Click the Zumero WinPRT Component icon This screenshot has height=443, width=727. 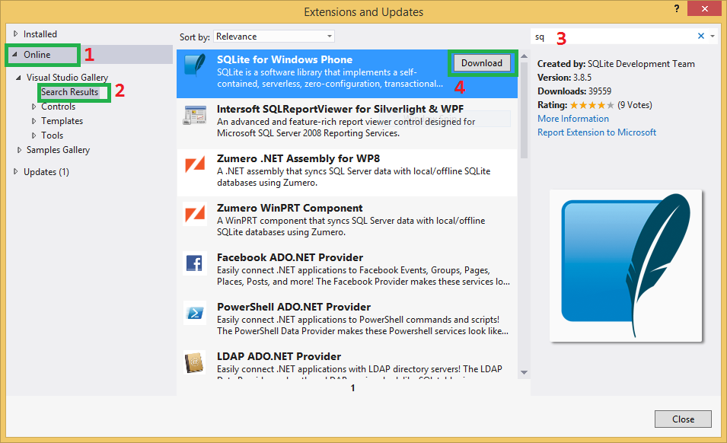(x=195, y=214)
